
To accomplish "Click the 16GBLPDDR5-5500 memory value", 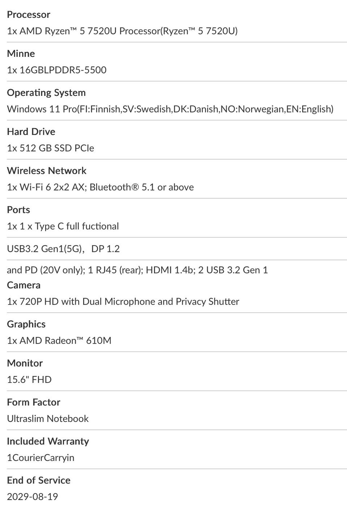I will [x=57, y=70].
